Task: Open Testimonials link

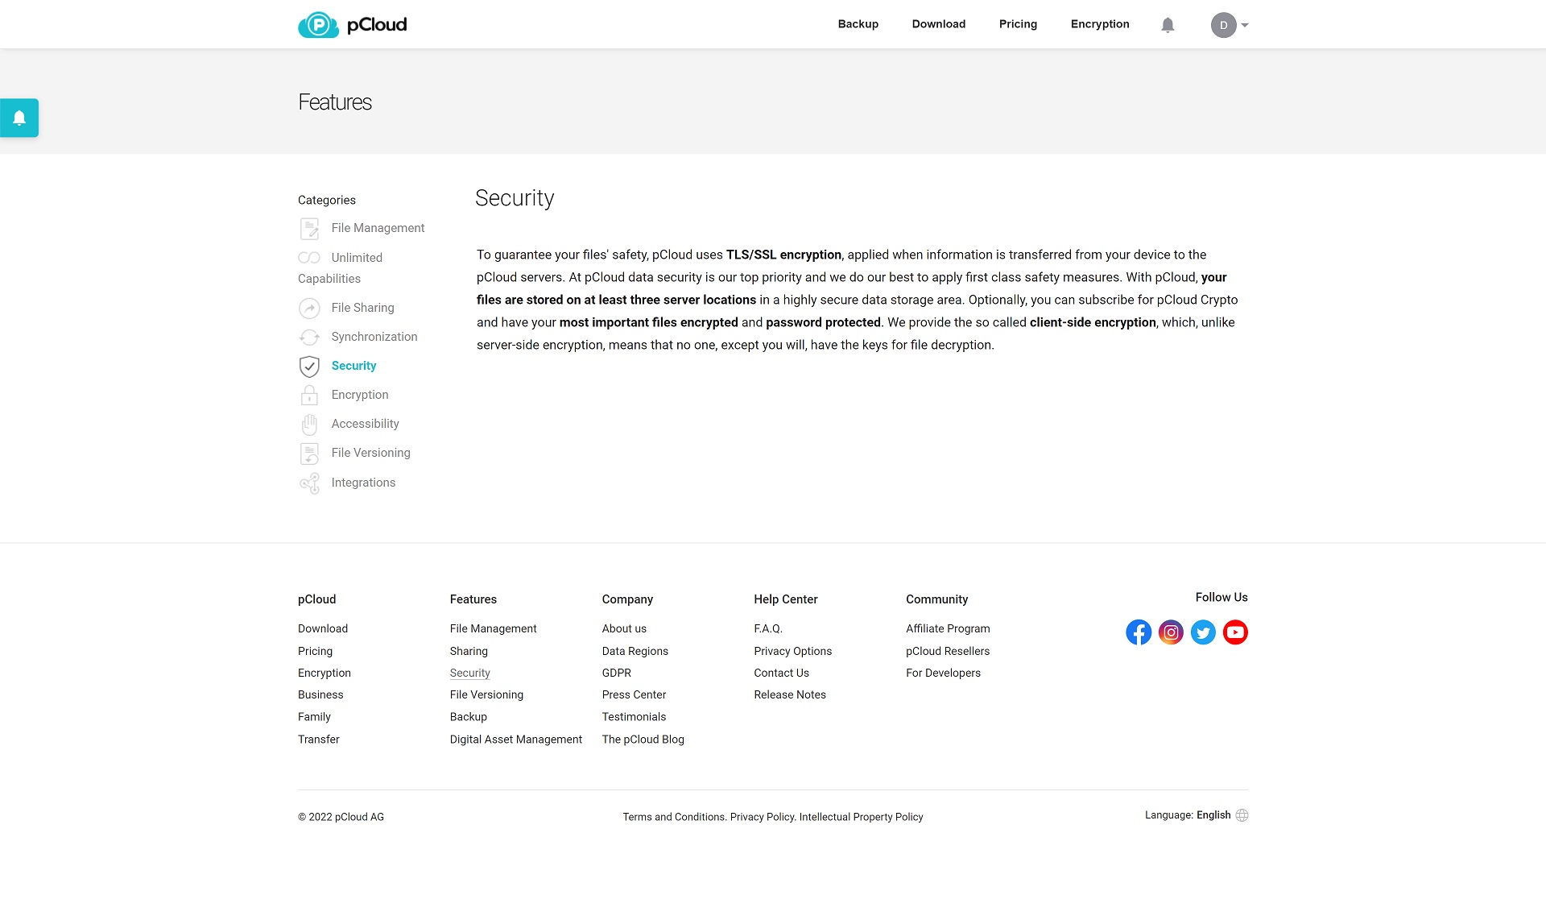Action: 634,717
